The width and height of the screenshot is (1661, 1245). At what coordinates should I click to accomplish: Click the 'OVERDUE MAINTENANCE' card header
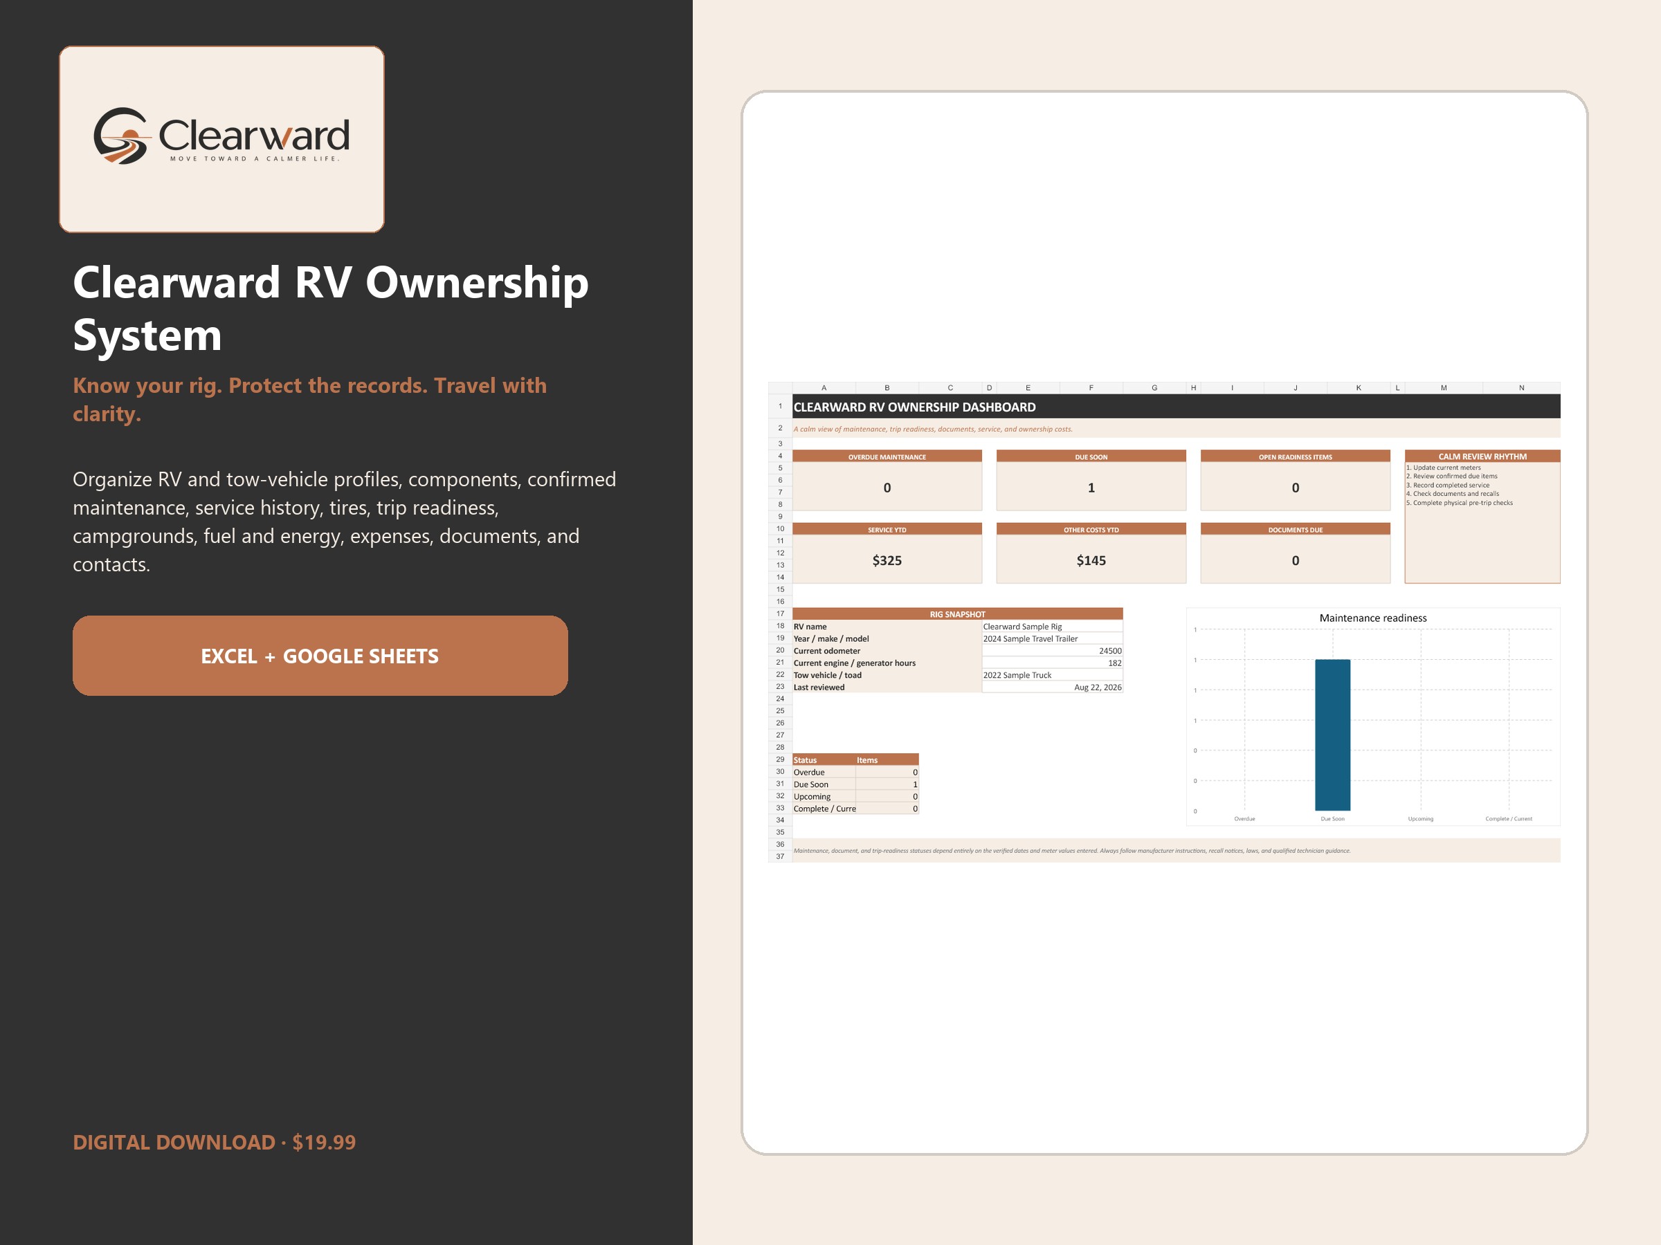pos(887,456)
